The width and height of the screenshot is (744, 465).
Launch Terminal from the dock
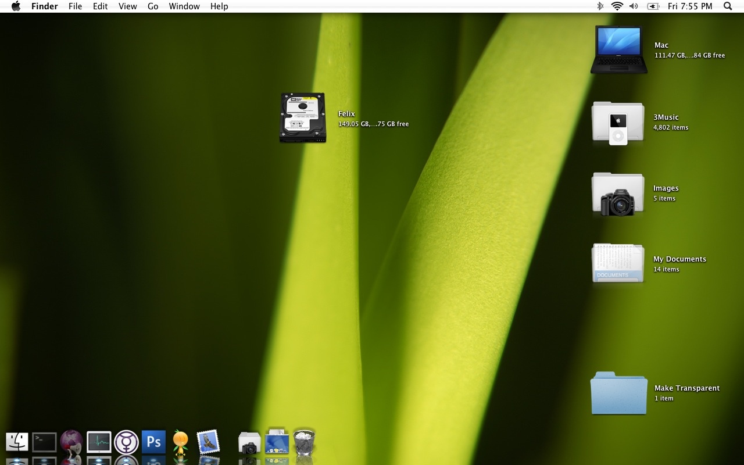pos(44,442)
